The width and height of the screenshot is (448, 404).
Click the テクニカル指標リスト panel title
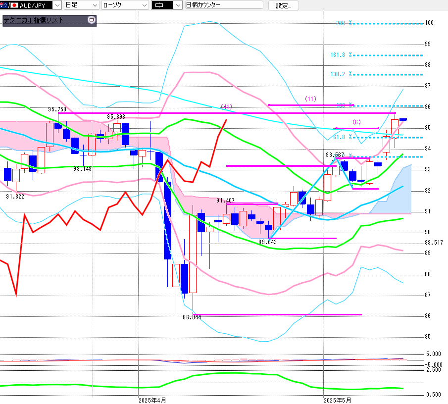coord(34,20)
